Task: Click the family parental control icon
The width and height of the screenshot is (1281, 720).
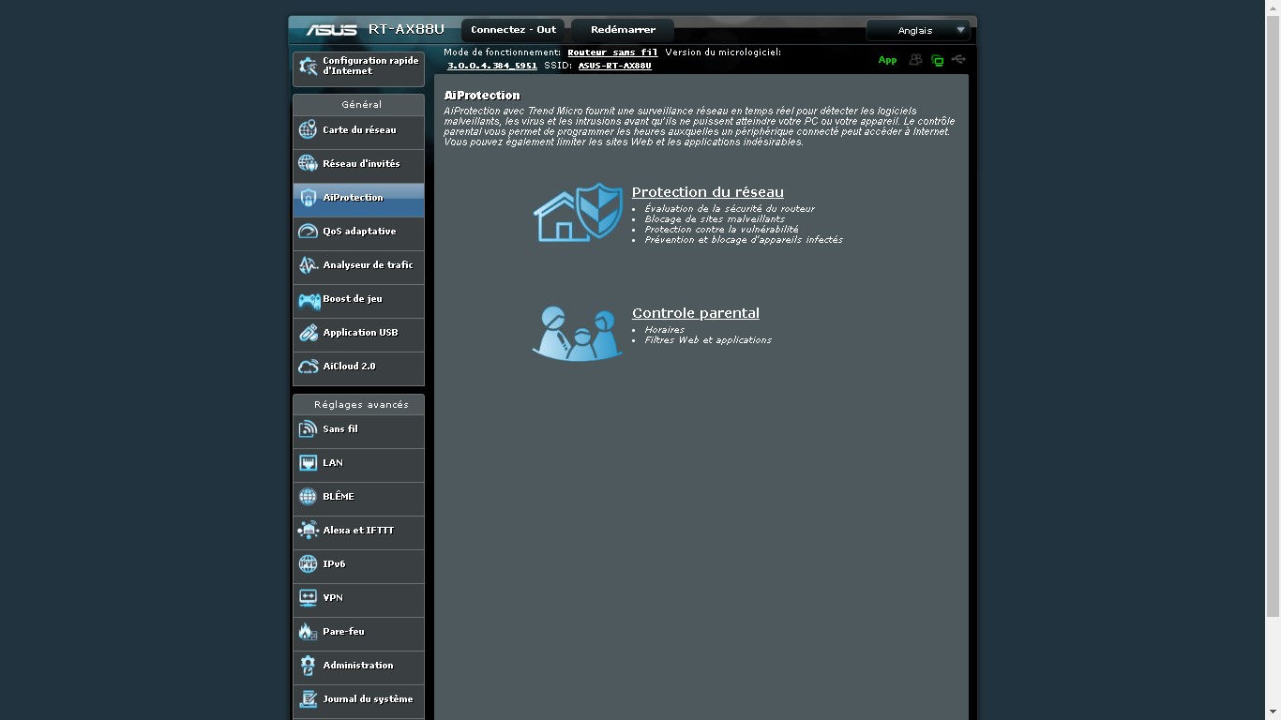Action: [578, 333]
